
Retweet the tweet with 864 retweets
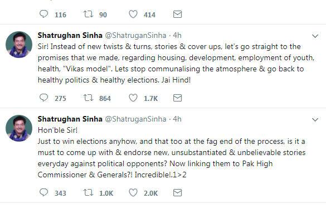pos(88,98)
